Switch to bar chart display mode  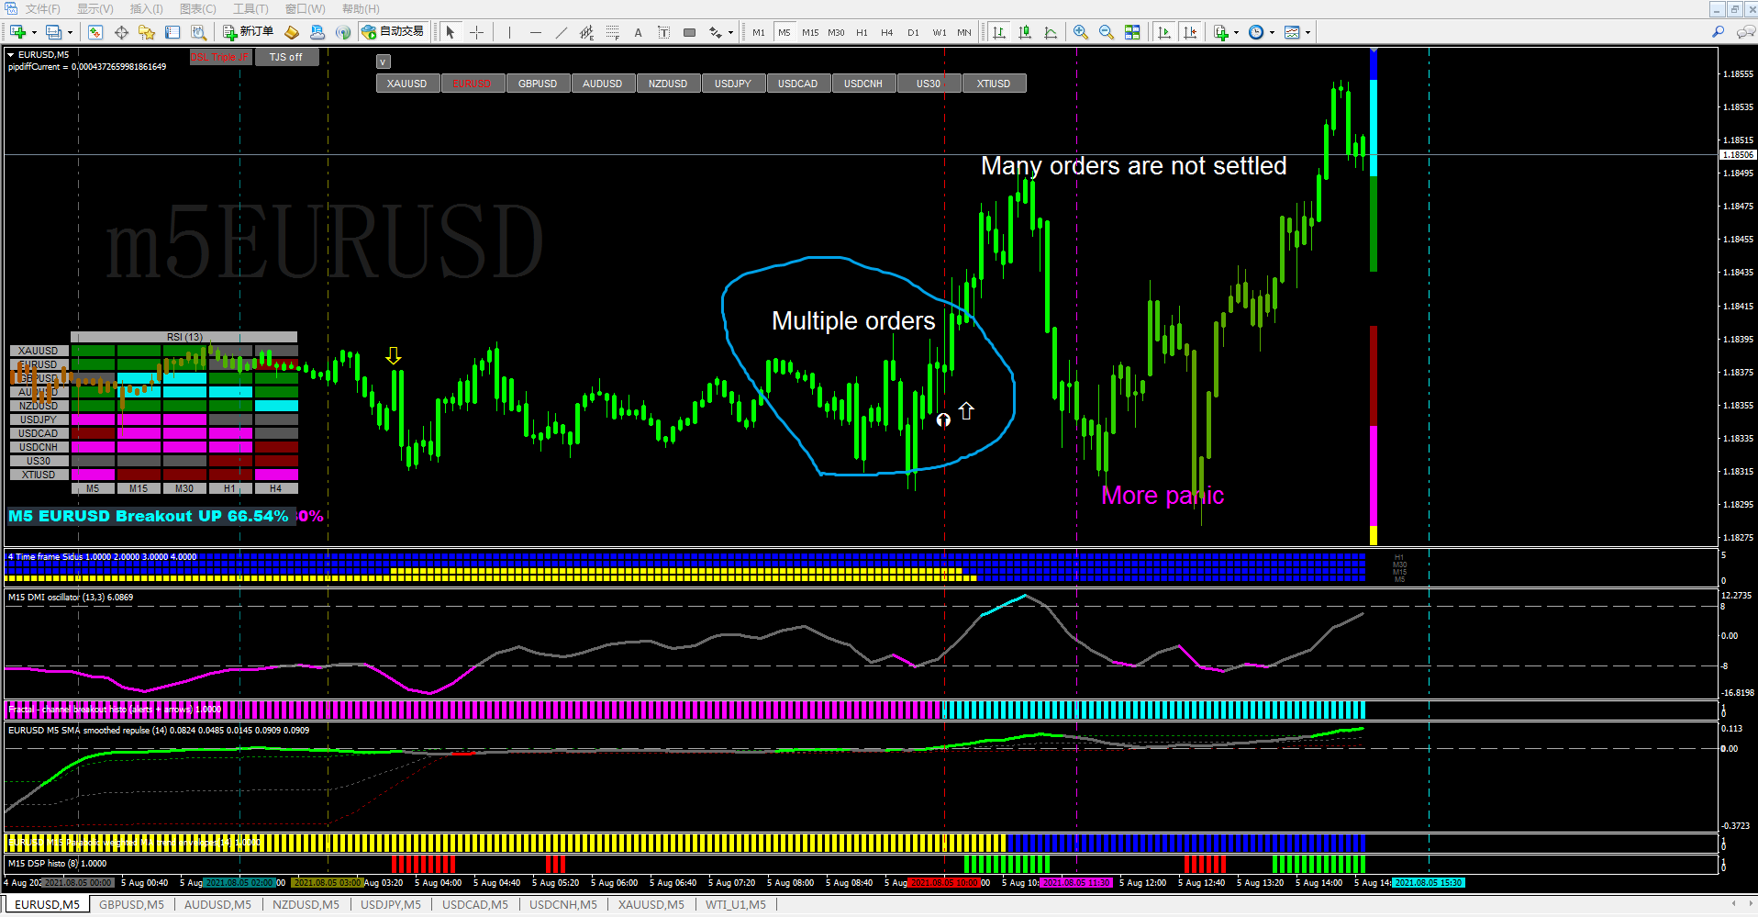click(999, 32)
